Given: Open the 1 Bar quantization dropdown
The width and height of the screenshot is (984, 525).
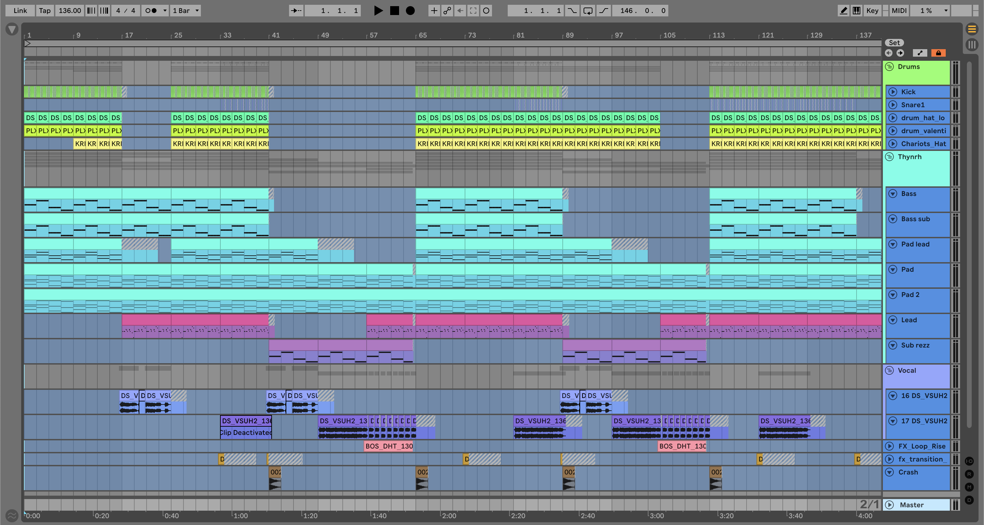Looking at the screenshot, I should (x=186, y=11).
